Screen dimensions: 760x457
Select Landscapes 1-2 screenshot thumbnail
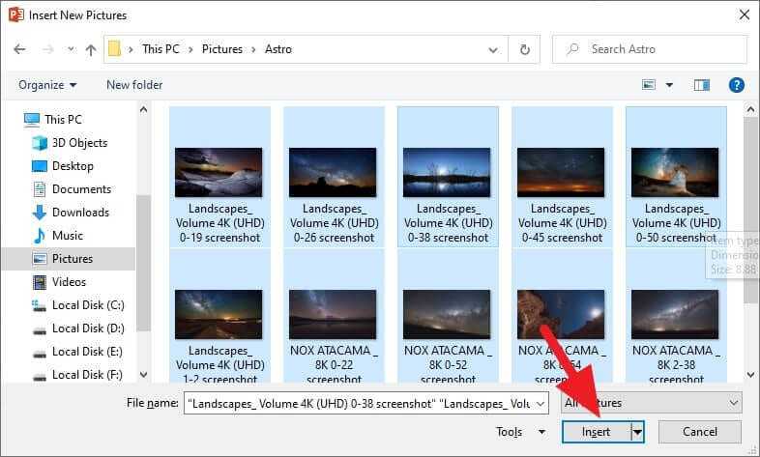coord(219,315)
